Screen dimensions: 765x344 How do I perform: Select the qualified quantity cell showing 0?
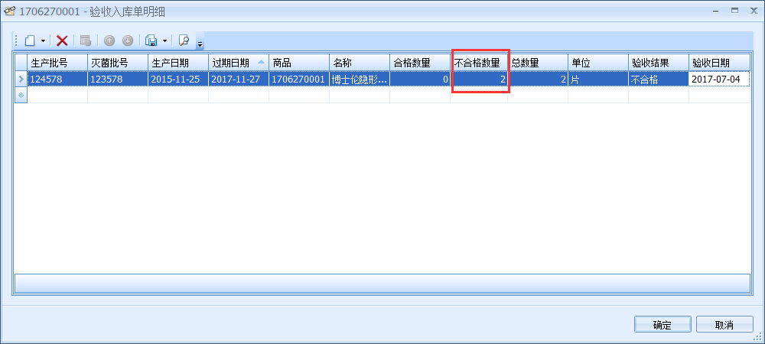[420, 79]
